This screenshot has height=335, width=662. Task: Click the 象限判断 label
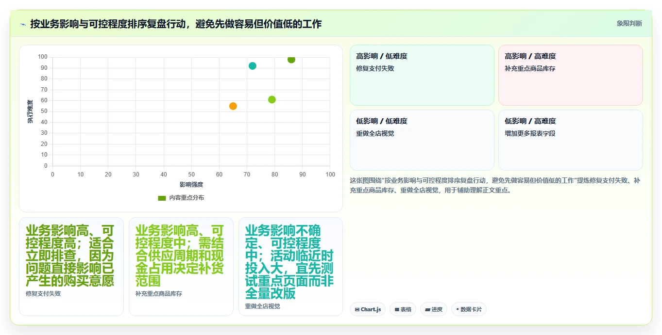pyautogui.click(x=629, y=23)
